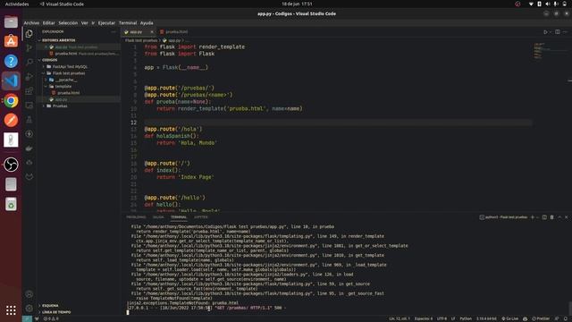The height and width of the screenshot is (322, 572).
Task: Click Prettier in status bar
Action: pos(541,318)
